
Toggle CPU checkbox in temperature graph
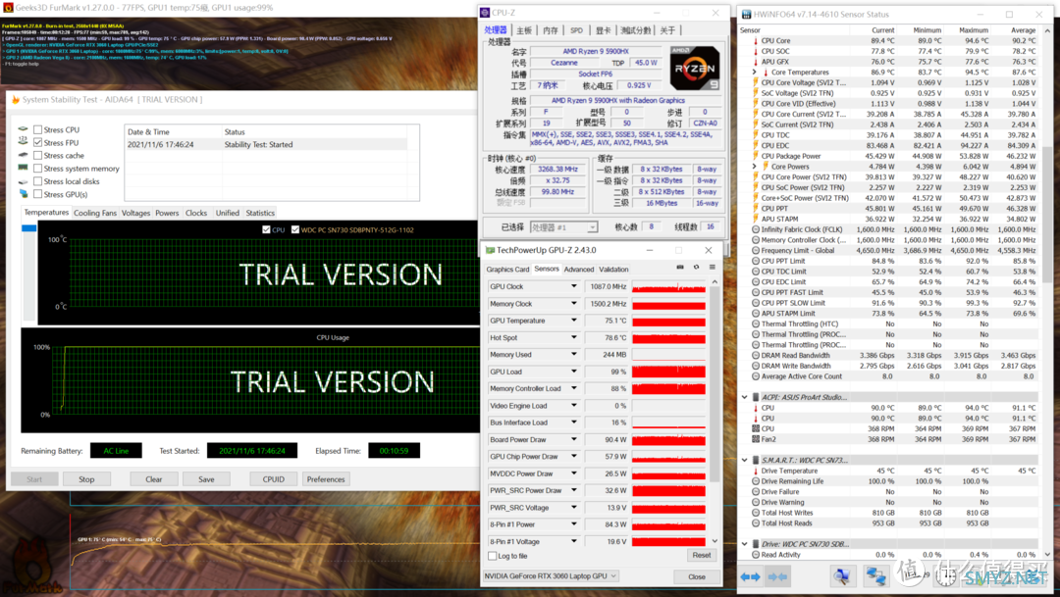(x=266, y=229)
